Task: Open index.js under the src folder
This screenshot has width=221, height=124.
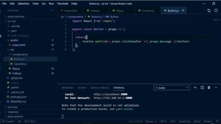Action: point(30,73)
